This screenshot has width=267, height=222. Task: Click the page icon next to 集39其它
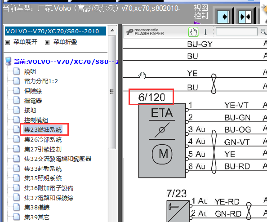(x=17, y=217)
